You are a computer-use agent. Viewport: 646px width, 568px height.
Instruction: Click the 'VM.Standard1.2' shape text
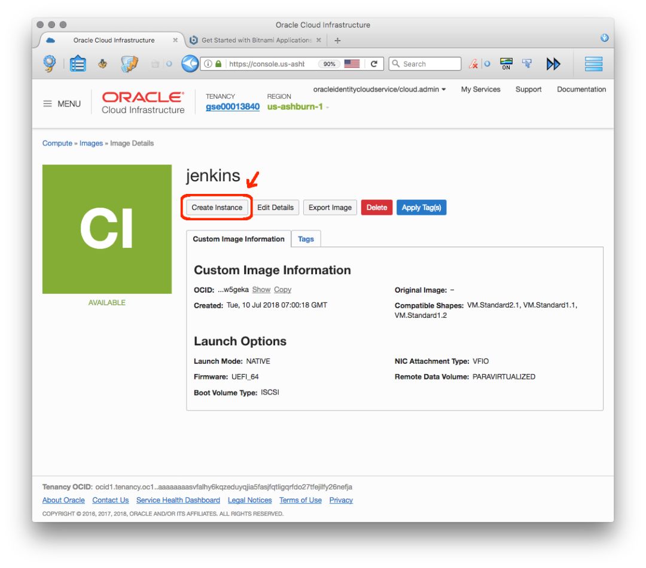tap(420, 315)
